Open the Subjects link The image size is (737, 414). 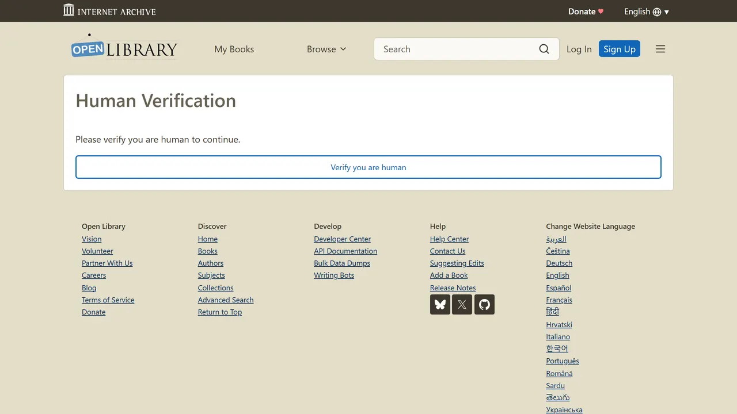coord(211,275)
